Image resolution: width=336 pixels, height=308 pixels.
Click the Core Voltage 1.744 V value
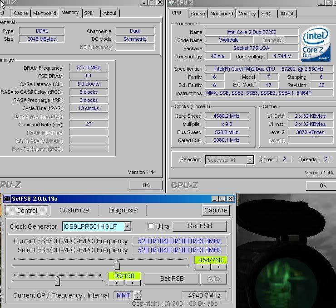pos(282,56)
